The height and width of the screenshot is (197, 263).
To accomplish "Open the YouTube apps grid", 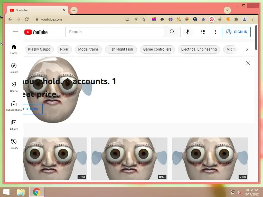I will (x=203, y=32).
